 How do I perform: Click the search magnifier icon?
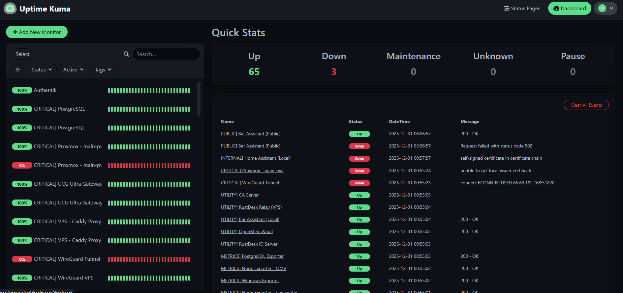pos(126,54)
